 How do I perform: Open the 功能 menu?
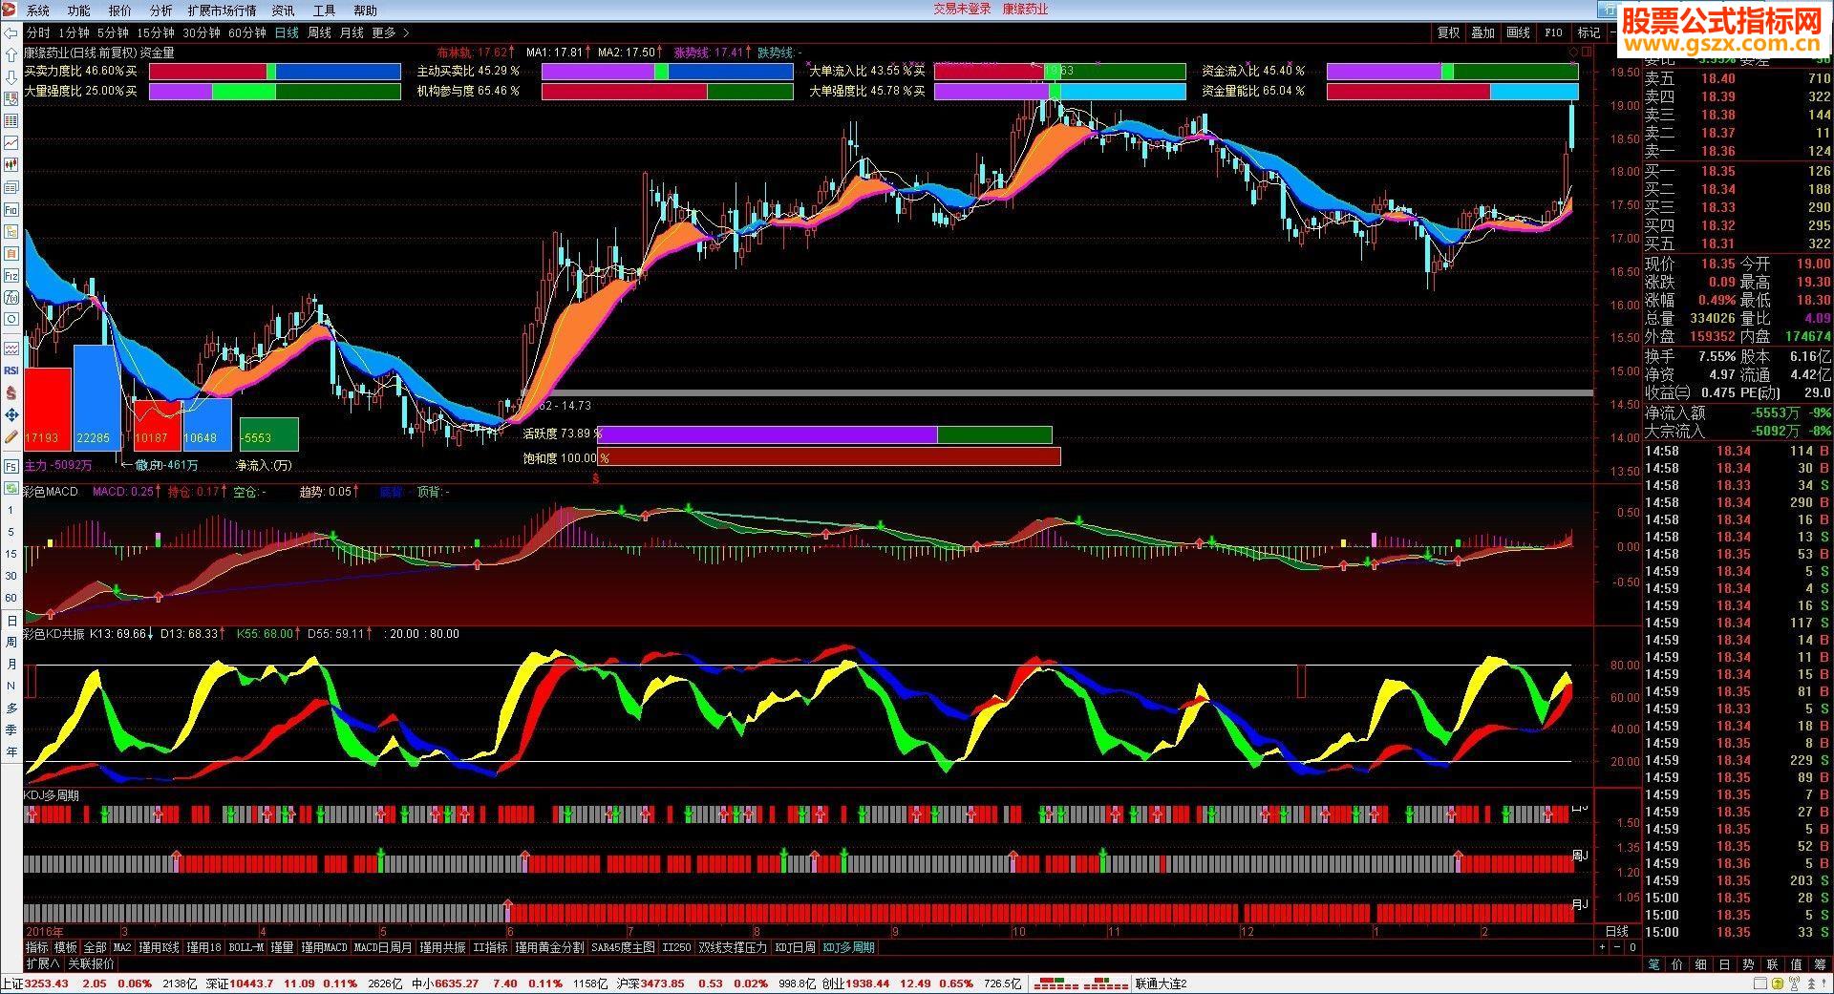[78, 11]
